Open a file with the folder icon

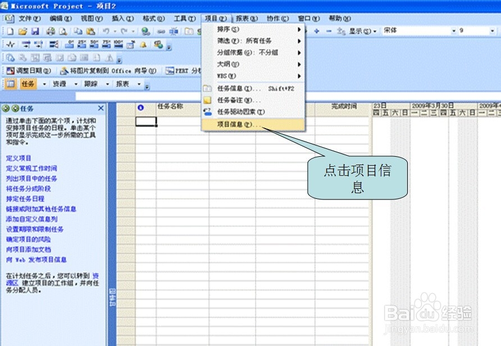click(22, 31)
